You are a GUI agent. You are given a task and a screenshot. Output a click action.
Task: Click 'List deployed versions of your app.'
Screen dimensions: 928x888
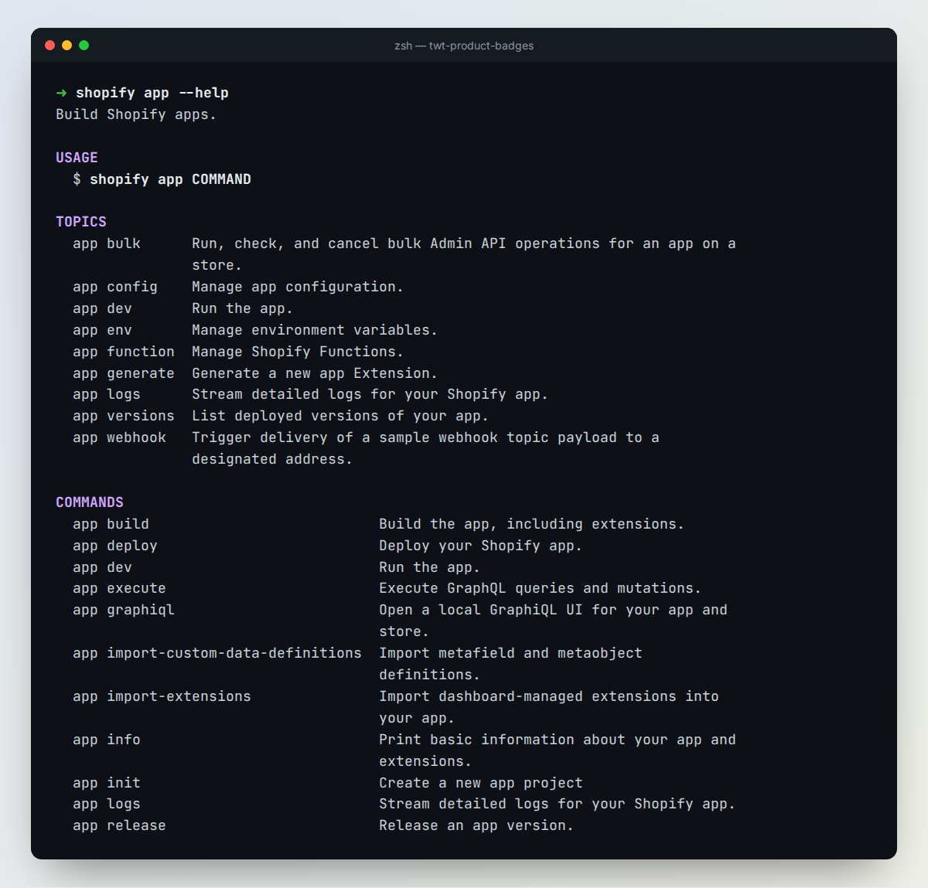point(340,416)
